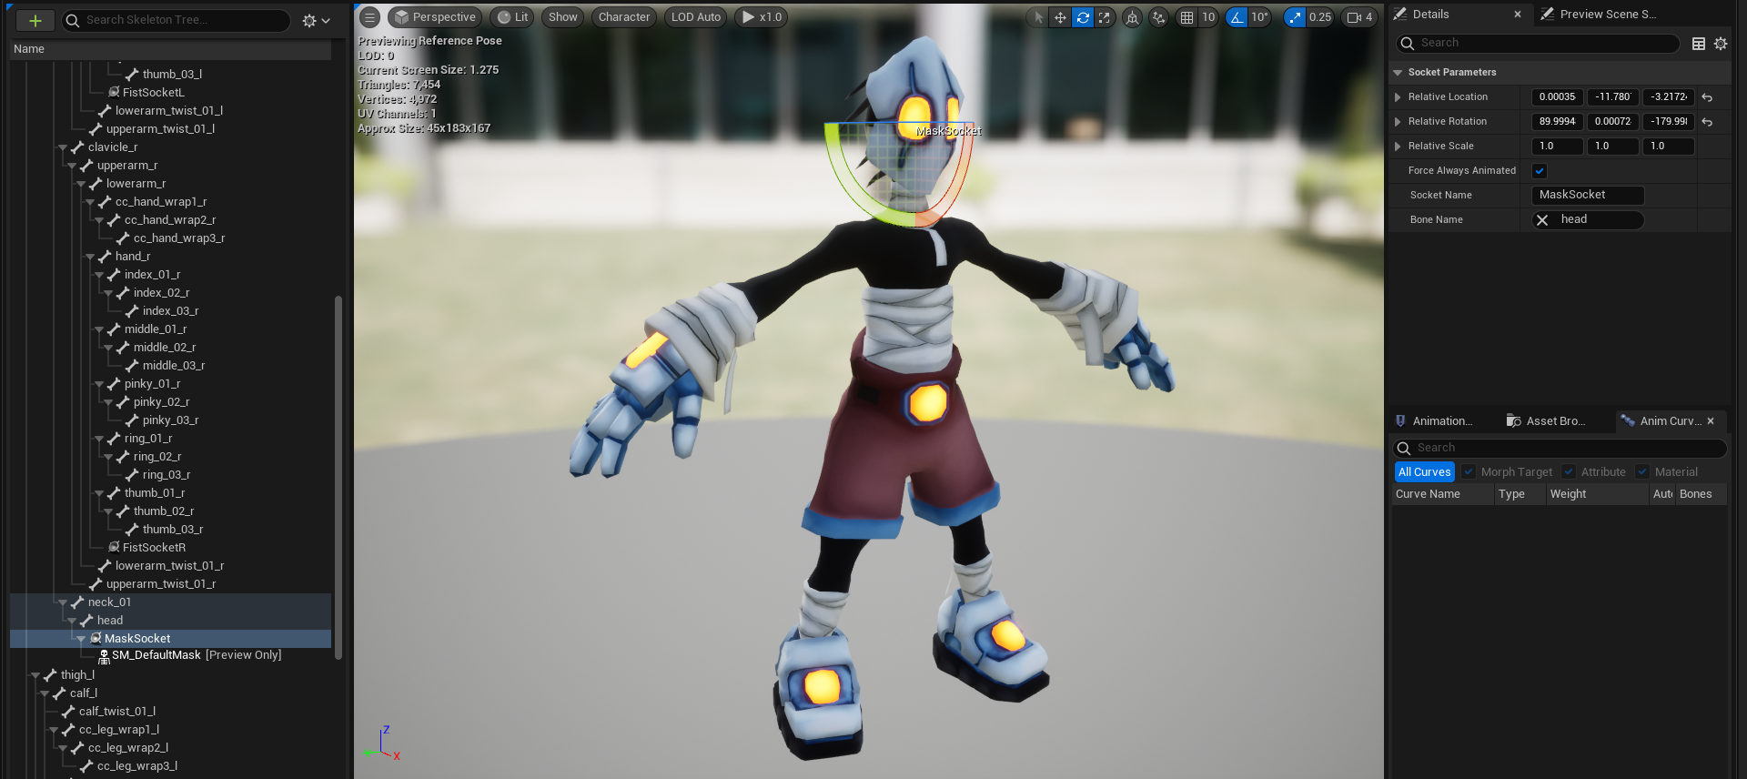Click the green plus add button
The image size is (1747, 779).
click(x=35, y=20)
